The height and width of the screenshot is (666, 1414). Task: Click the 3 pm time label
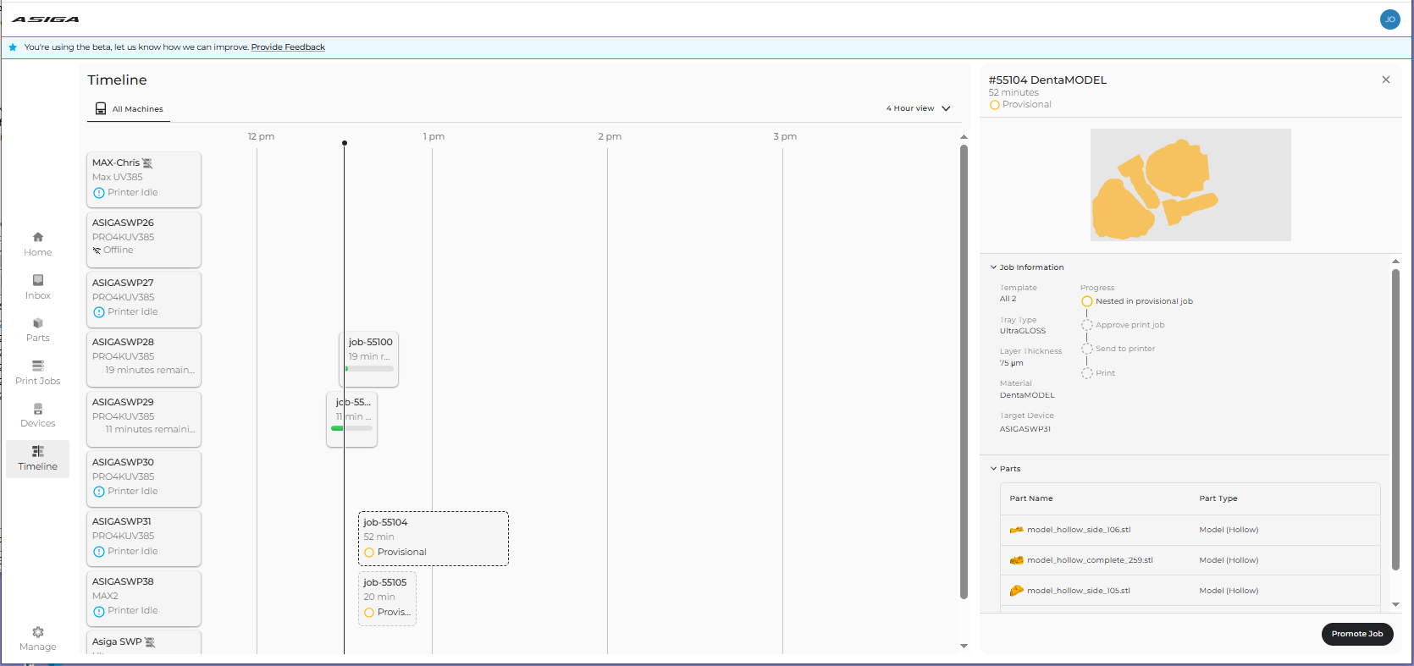(x=785, y=136)
